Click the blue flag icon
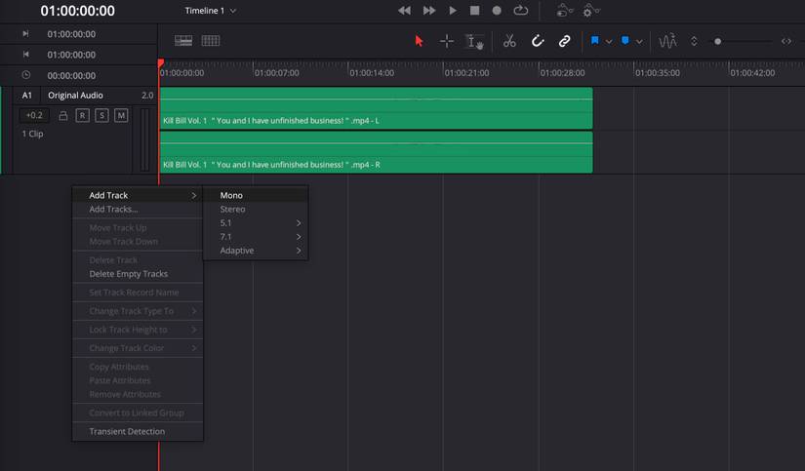 pos(594,41)
